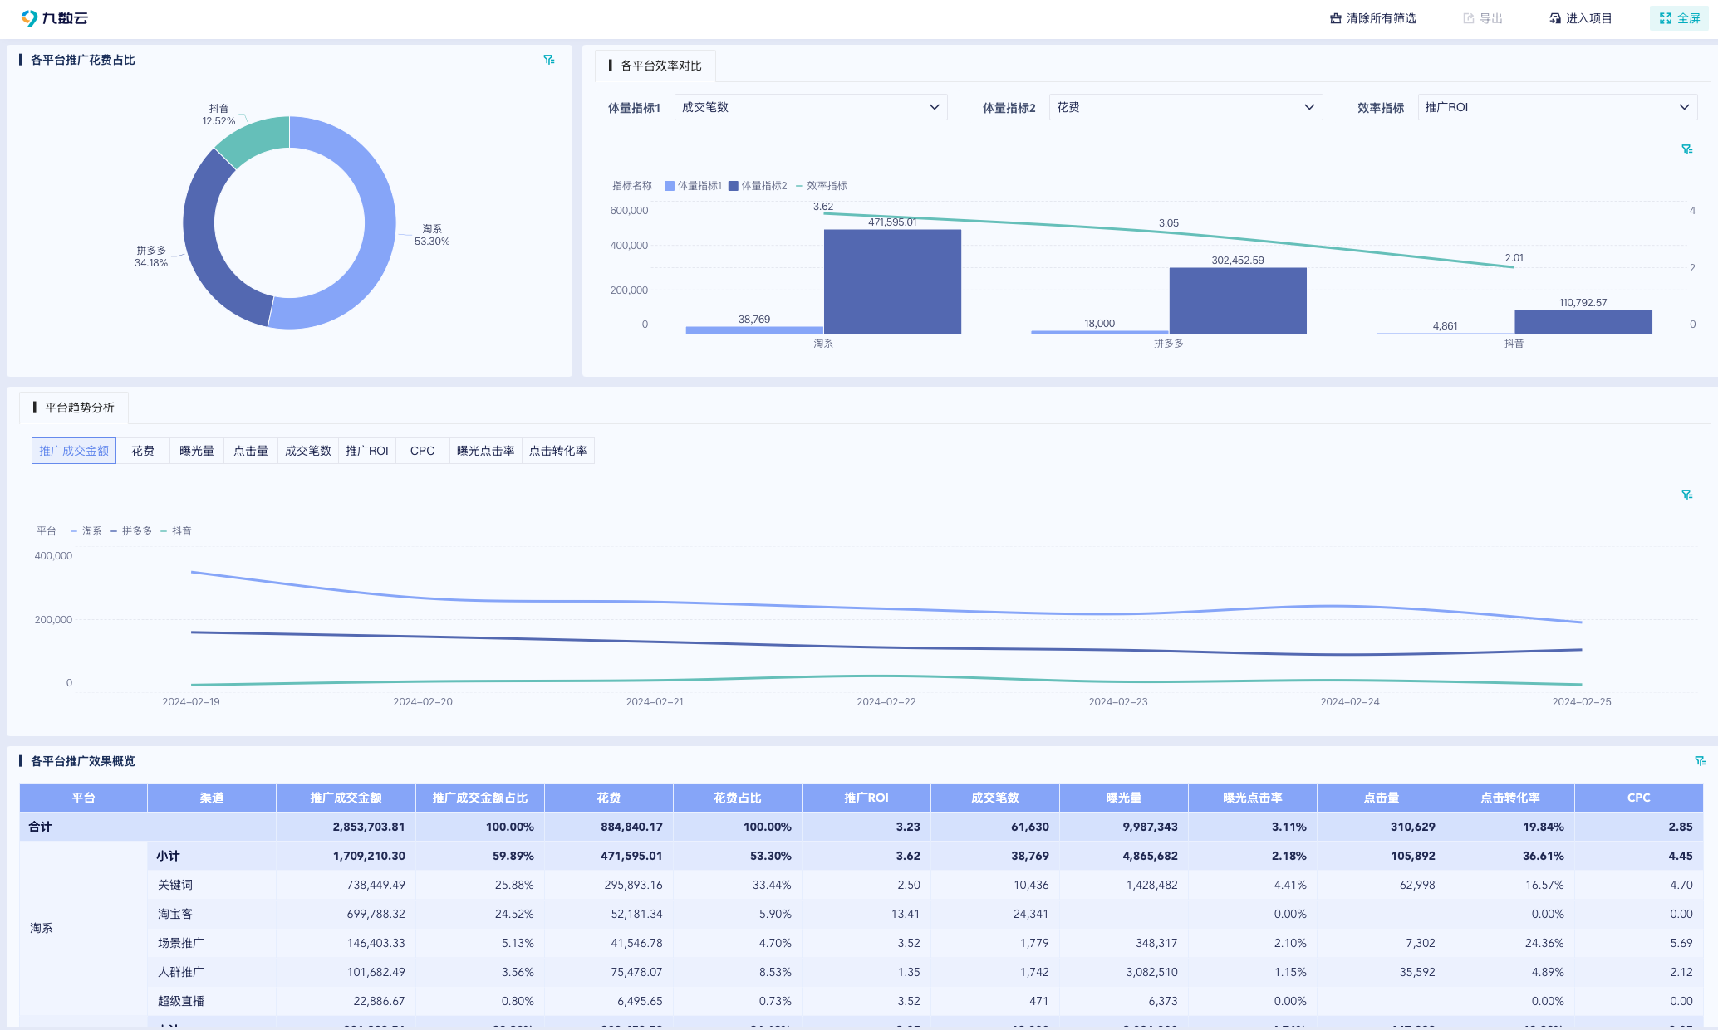Click the 进入项目 enter project icon
Screen dimensions: 1718x1030
(1555, 18)
